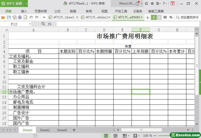Add a new sheet with the plus button
Viewport: 201px width, 138px height.
pyautogui.click(x=74, y=130)
